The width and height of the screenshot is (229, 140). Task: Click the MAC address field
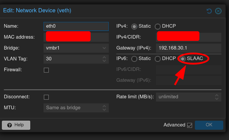coord(76,37)
